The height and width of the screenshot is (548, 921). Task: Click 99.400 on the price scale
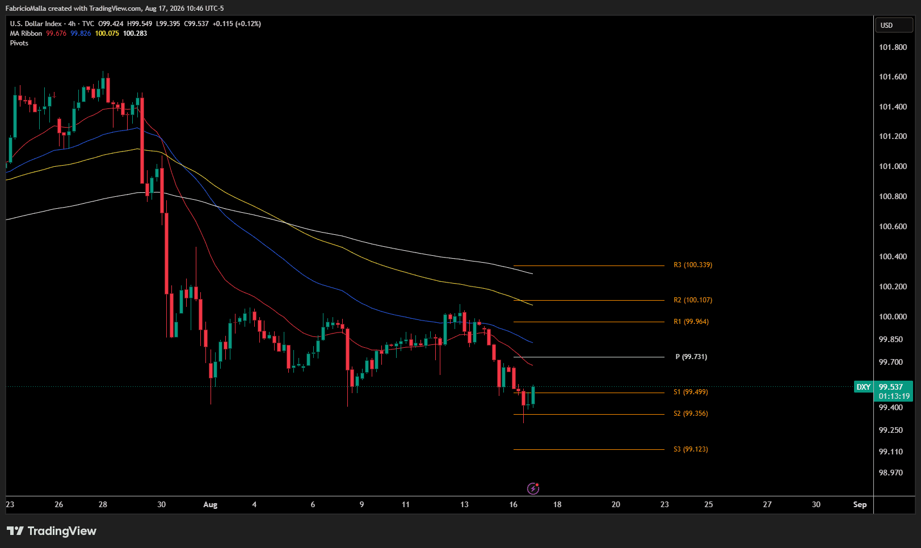891,407
